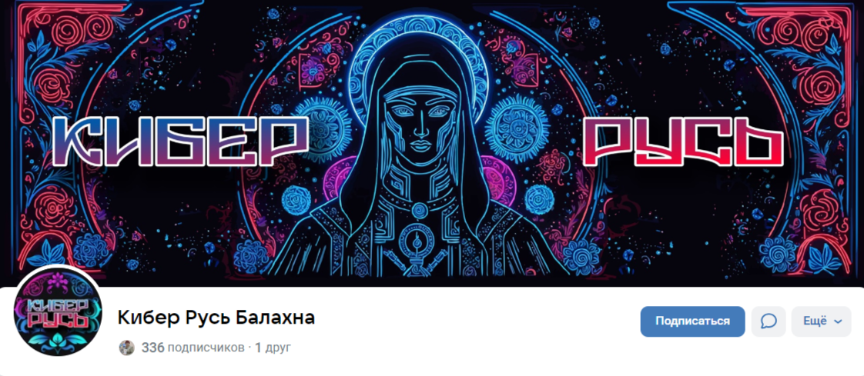864x376 pixels.
Task: Open the 1 друг link
Action: tap(273, 348)
